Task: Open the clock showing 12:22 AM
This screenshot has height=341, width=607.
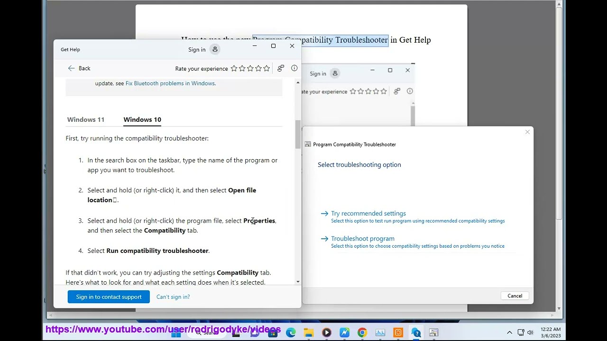Action: [x=550, y=332]
